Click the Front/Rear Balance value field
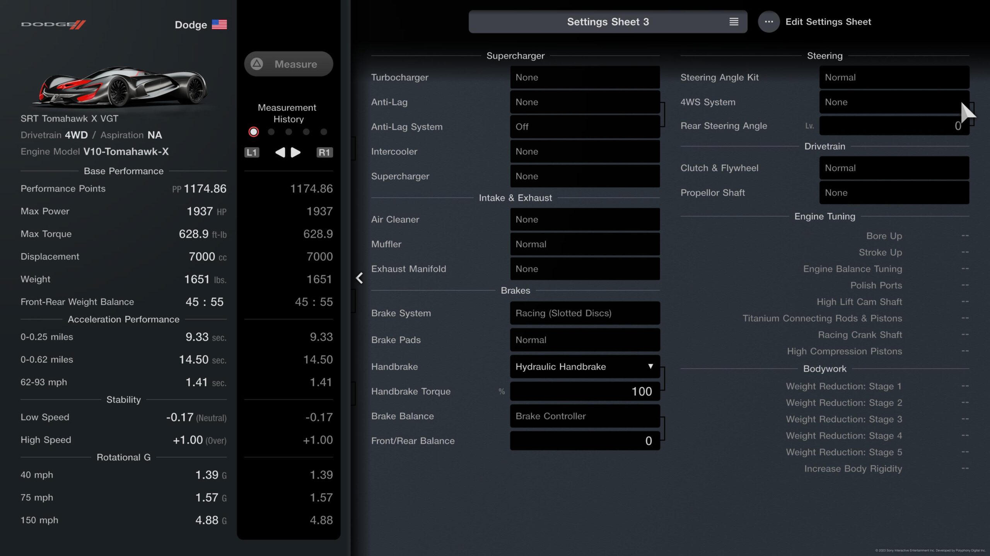990x556 pixels. (585, 441)
